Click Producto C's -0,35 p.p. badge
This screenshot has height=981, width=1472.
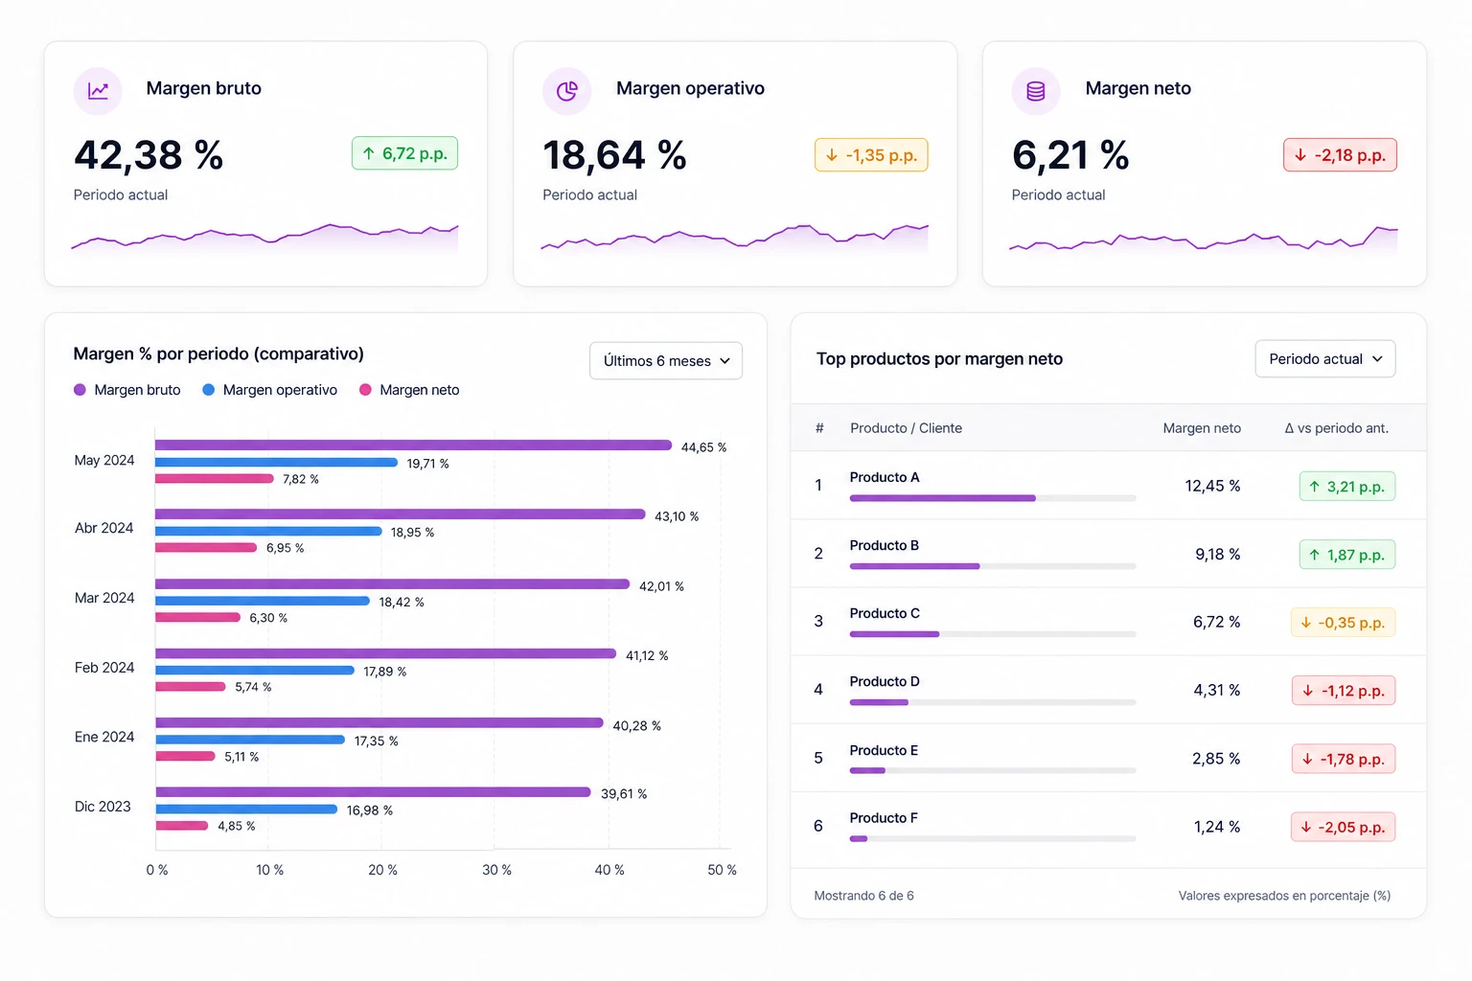(x=1343, y=623)
